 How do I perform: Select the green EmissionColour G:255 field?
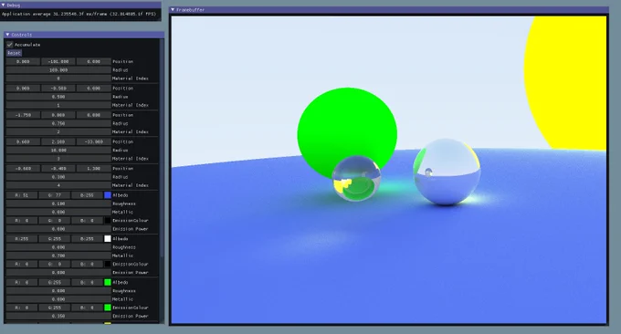pyautogui.click(x=54, y=308)
